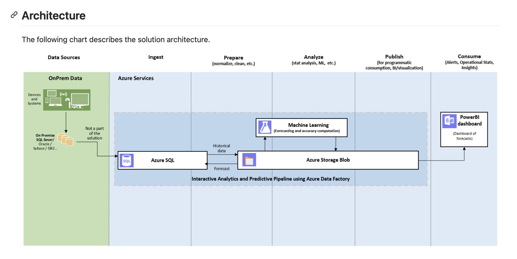Screen dimensions: 517x259
Task: Click the solution architecture description sentence
Action: 116,40
